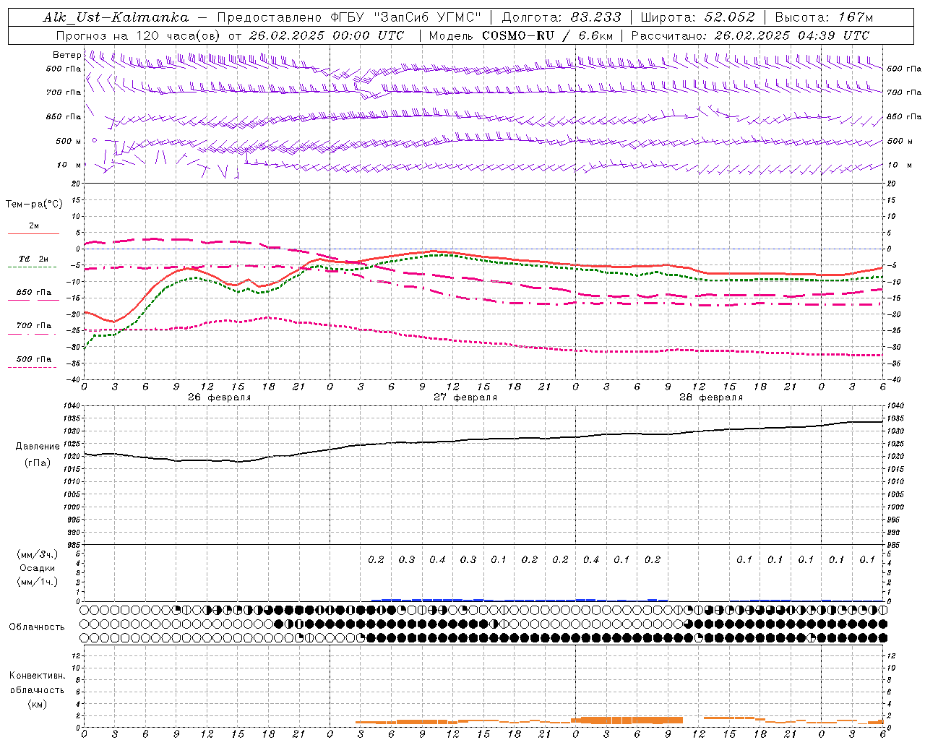Viewport: 925px width, 740px height.
Task: Click the provider text ФГБУ "ЗапСиб УГМС"
Action: tap(405, 17)
